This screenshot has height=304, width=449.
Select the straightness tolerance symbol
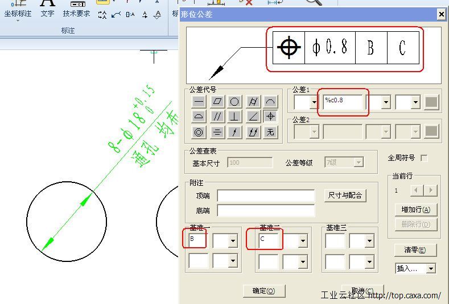point(199,102)
